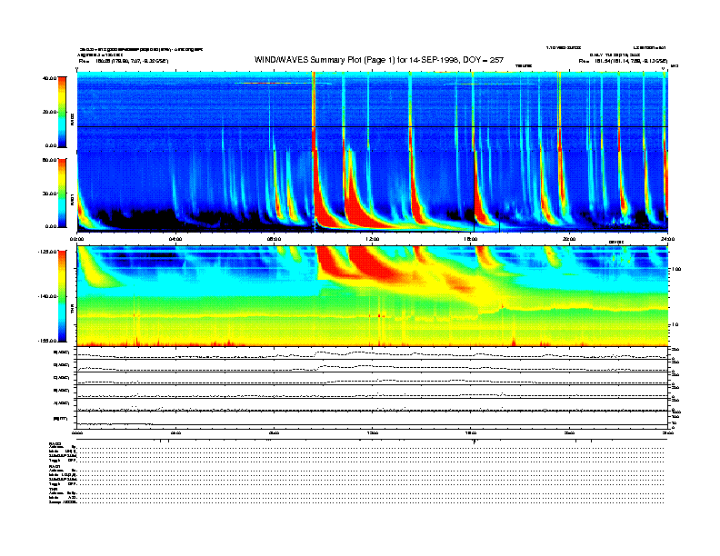Click the 30.00 label on RAD1 scale

(49, 194)
